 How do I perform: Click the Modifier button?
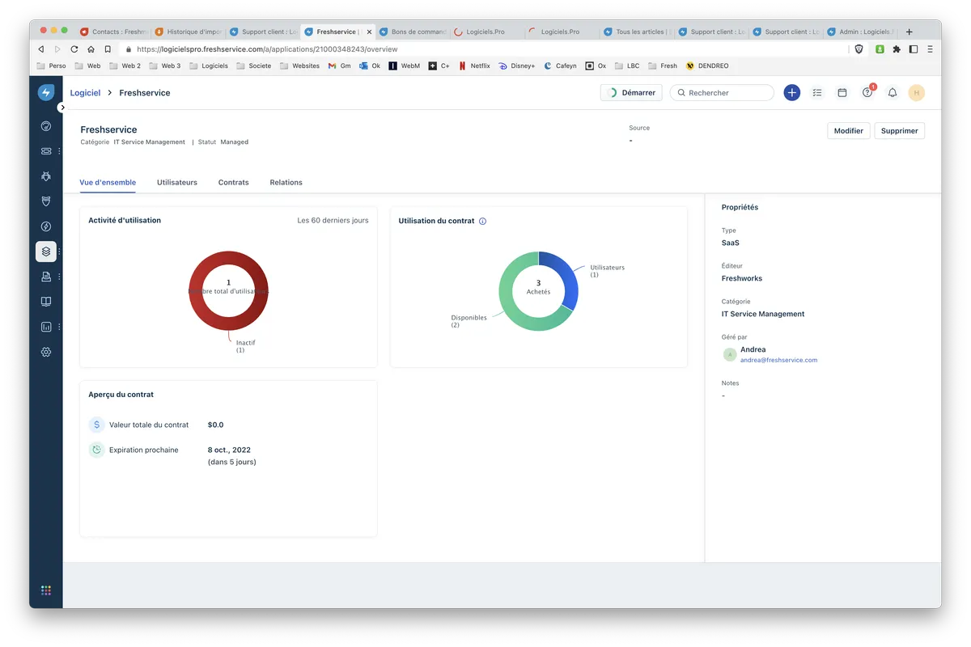849,130
